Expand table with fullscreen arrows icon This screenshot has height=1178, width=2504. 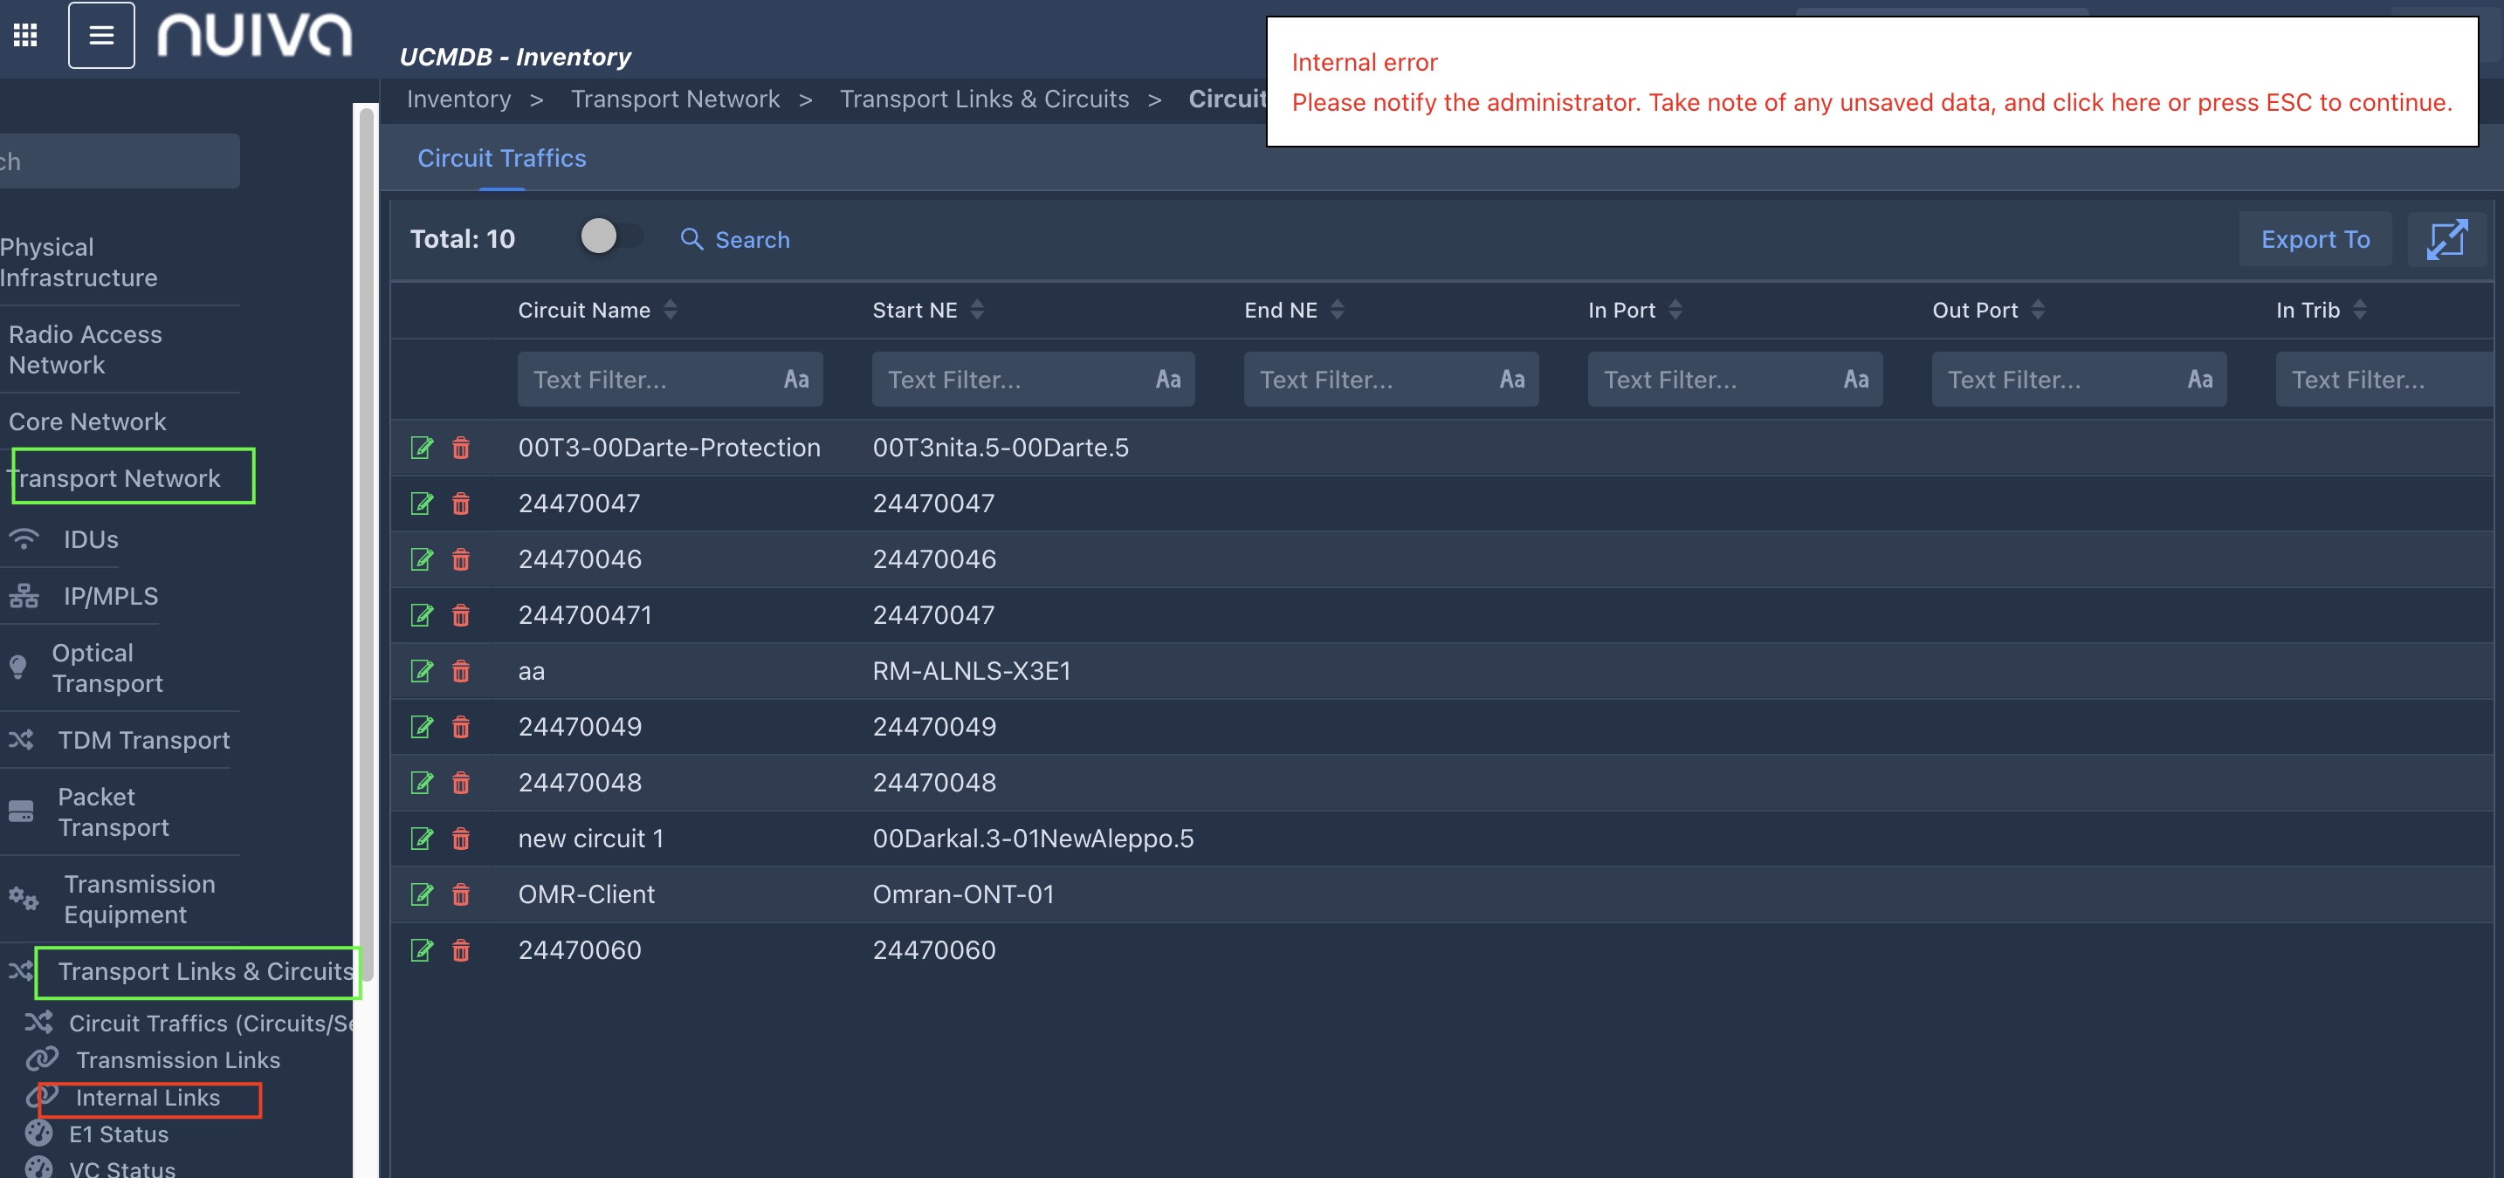2446,239
